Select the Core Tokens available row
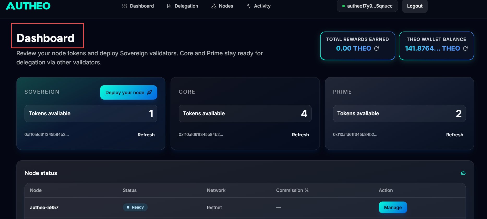 [x=245, y=113]
